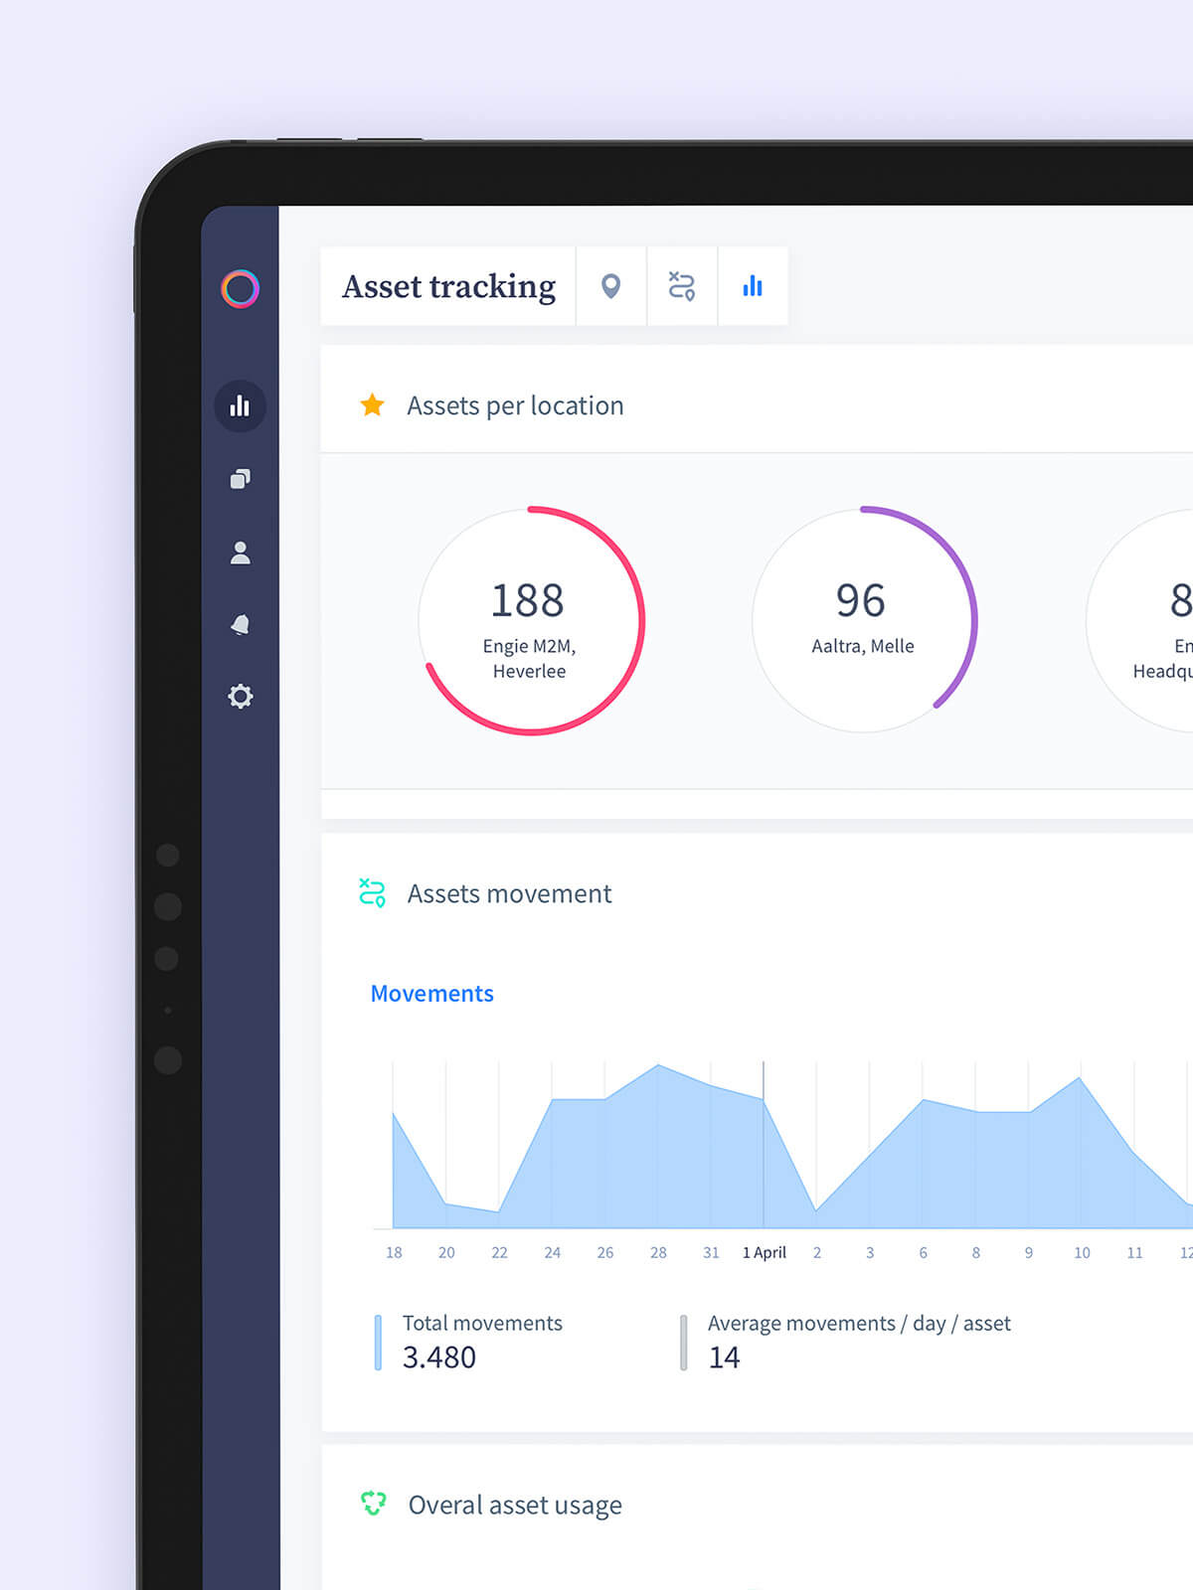Click the 1 April marker on chart
The width and height of the screenshot is (1193, 1590).
coord(764,1252)
